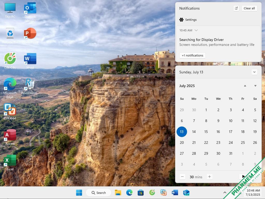Select the Recycle Bin desktop icon
The height and width of the screenshot is (199, 265).
(x=10, y=36)
